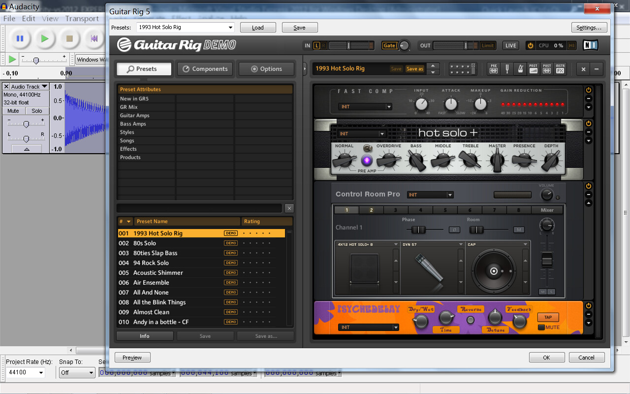Click the Audacity Play button
Image resolution: width=630 pixels, height=394 pixels.
(45, 38)
